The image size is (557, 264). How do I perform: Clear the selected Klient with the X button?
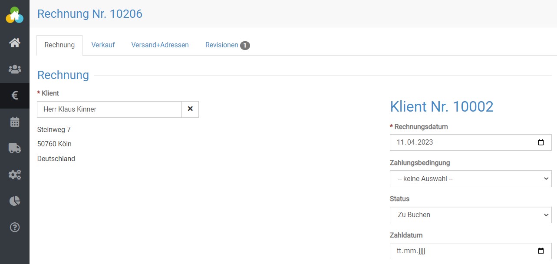tap(190, 109)
